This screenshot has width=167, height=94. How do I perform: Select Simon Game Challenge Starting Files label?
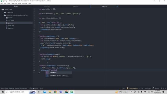17,15
